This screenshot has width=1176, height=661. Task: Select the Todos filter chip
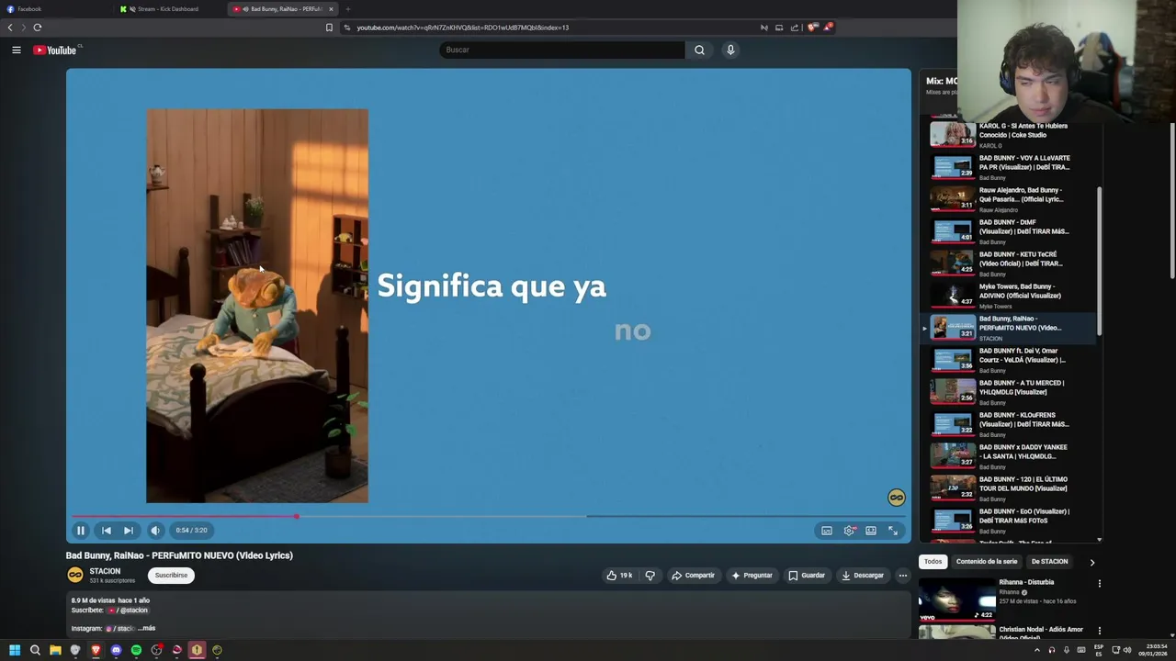(933, 562)
